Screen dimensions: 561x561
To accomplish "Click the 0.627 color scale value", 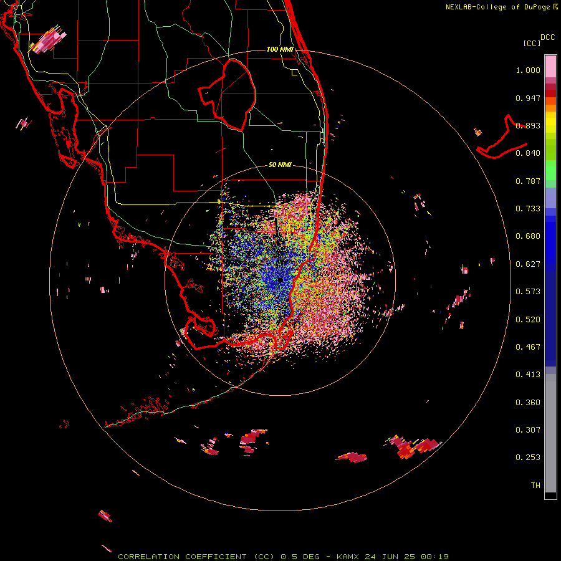I will (x=528, y=264).
